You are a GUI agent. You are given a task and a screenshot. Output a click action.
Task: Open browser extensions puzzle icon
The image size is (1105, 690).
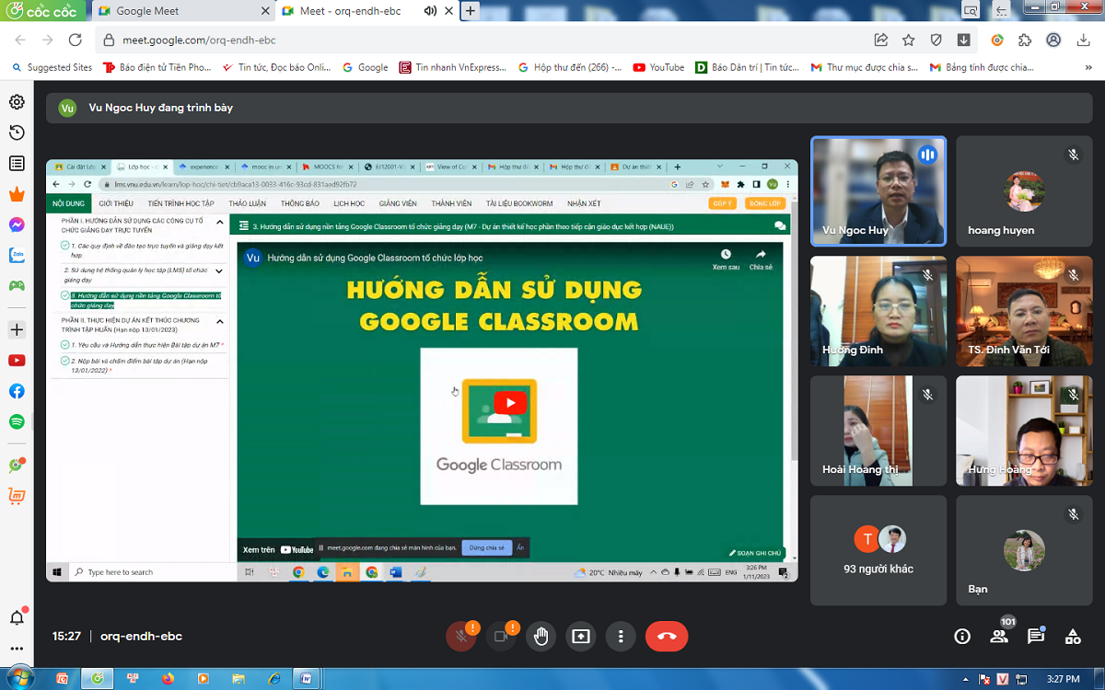pyautogui.click(x=1025, y=40)
